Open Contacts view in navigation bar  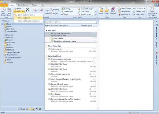24,109
